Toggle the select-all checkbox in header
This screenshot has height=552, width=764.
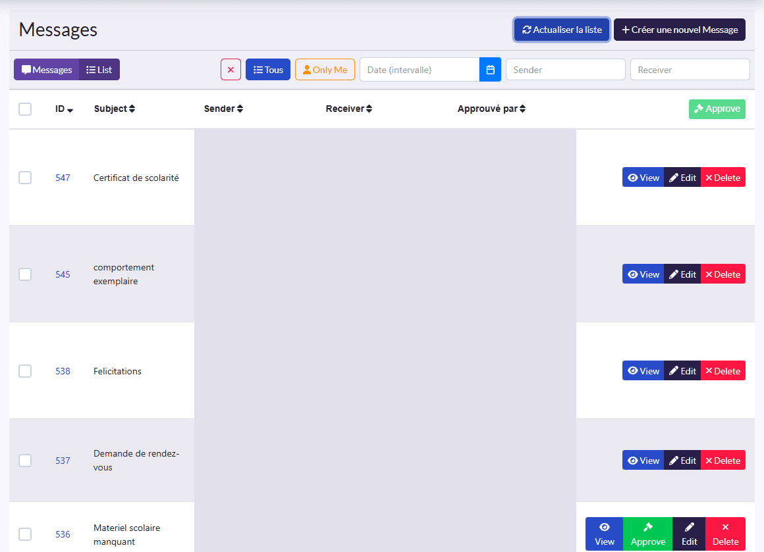point(25,109)
